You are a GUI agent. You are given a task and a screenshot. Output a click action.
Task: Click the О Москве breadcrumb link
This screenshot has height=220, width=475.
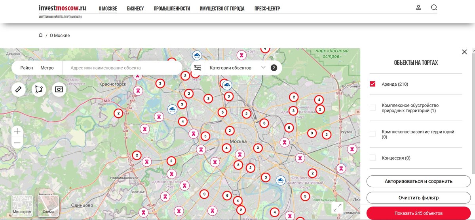(x=60, y=36)
